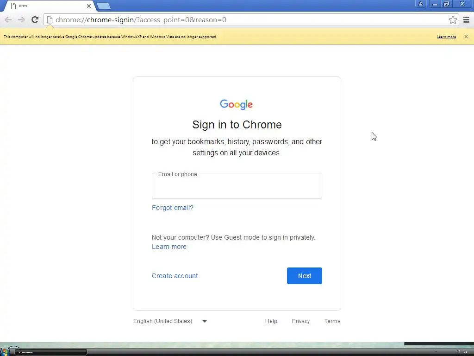Click the Google logo
The width and height of the screenshot is (474, 356).
point(236,104)
